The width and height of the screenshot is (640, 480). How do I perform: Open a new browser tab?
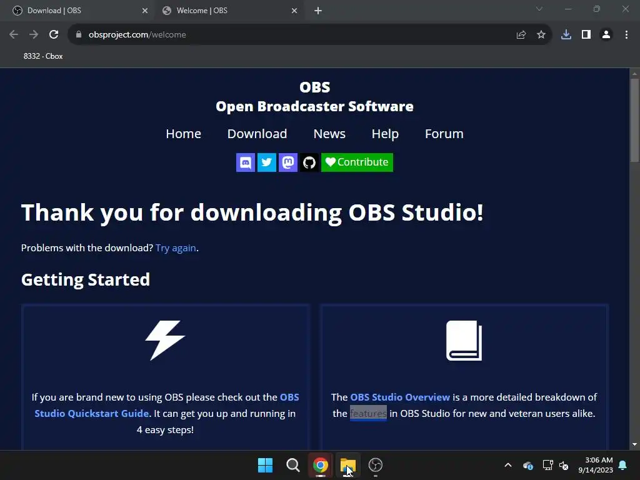(x=318, y=11)
